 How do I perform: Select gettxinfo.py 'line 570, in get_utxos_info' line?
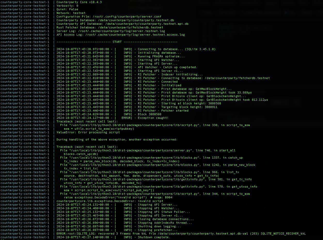(159, 187)
